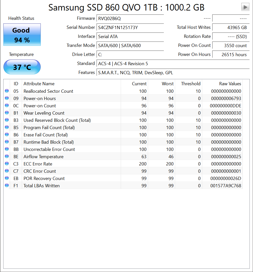Select Program Fail Count (Total) attribute

point(49,128)
